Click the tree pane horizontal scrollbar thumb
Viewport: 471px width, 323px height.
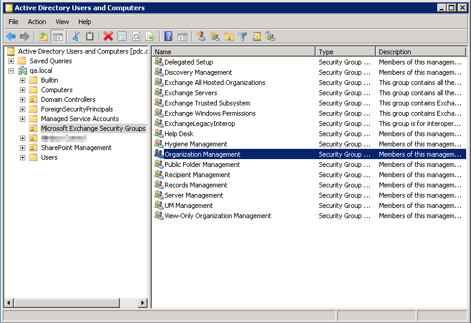pos(67,303)
